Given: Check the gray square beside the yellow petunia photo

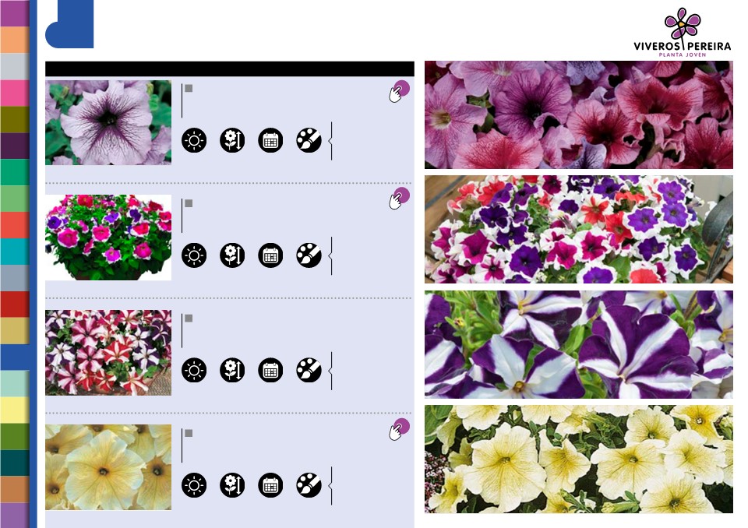Looking at the screenshot, I should [x=189, y=433].
